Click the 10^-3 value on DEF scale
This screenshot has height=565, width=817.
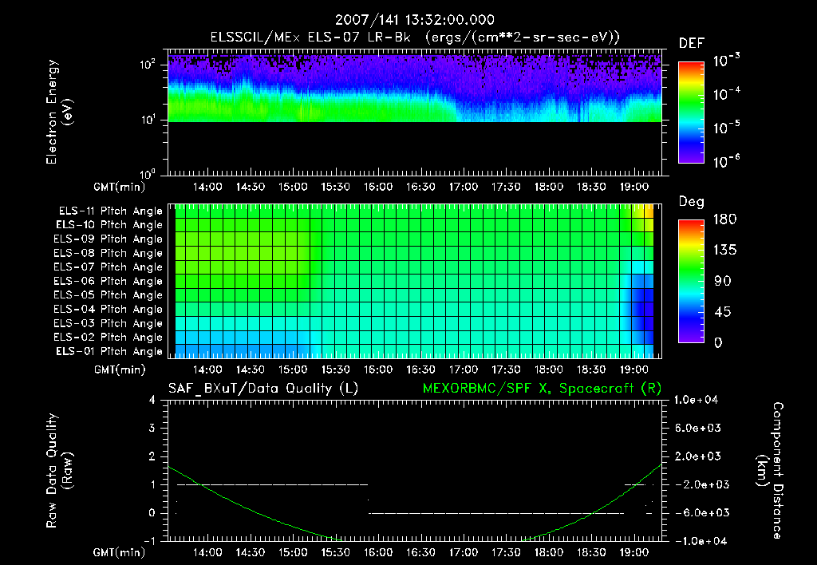[x=726, y=61]
